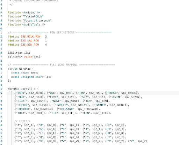Click the I2S_DIN_PIN define
The width and height of the screenshot is (179, 145).
[27, 45]
